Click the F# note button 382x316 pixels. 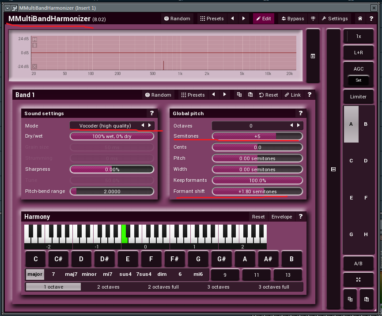(x=174, y=259)
